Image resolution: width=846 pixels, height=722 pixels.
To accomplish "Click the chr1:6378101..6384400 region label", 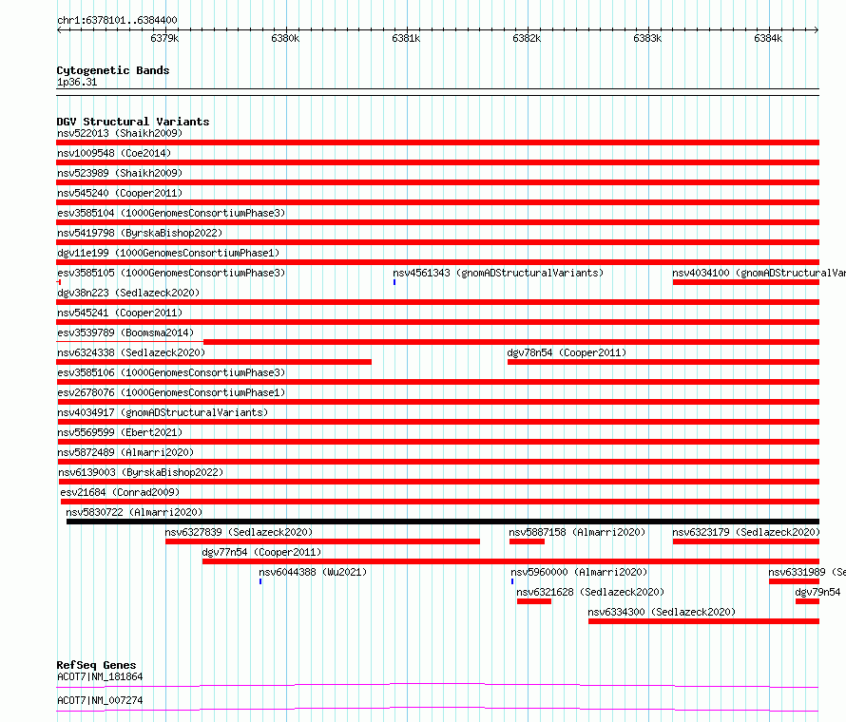I will (x=117, y=21).
